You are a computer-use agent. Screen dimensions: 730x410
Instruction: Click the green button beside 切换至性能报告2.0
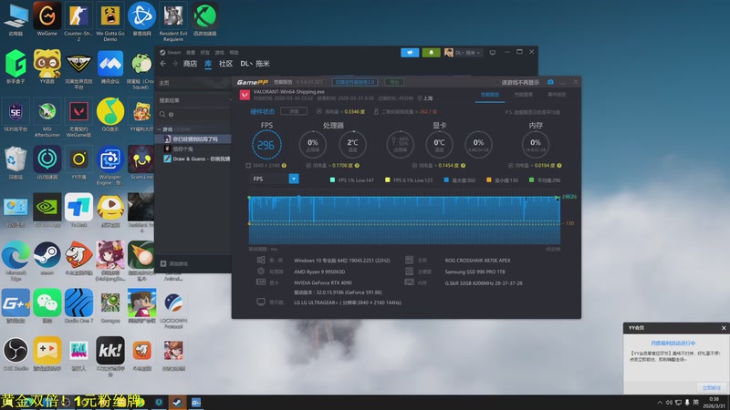(394, 82)
